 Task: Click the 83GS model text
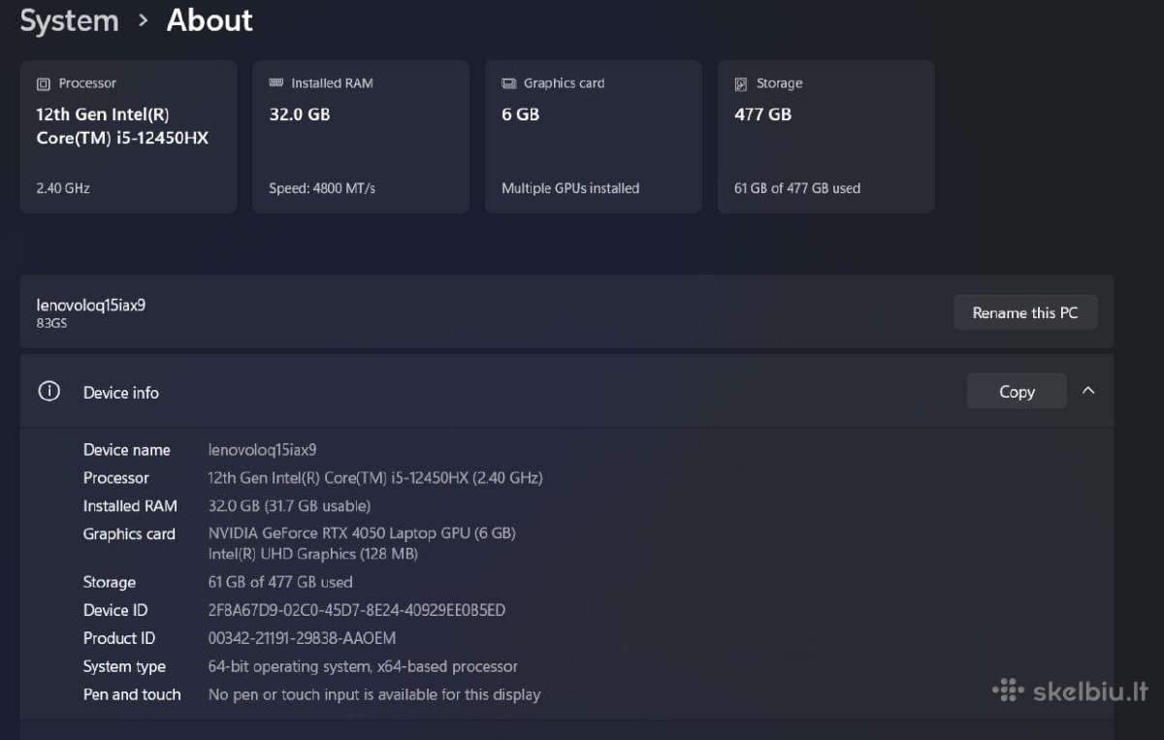[x=51, y=323]
